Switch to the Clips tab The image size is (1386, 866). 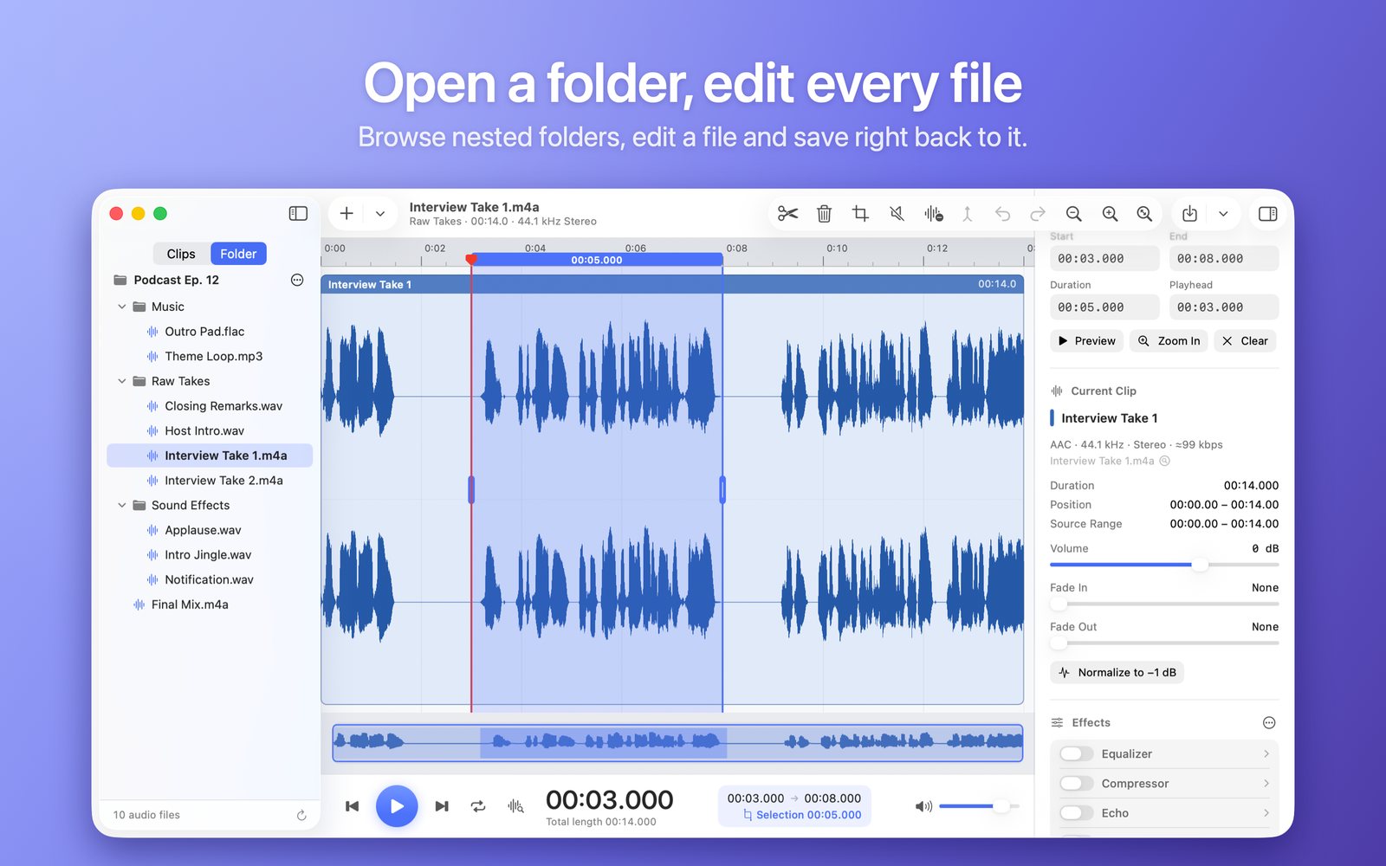coord(181,254)
